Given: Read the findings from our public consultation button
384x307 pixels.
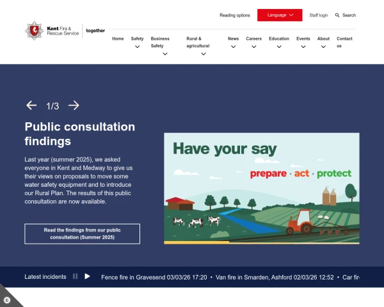Looking at the screenshot, I should point(83,234).
